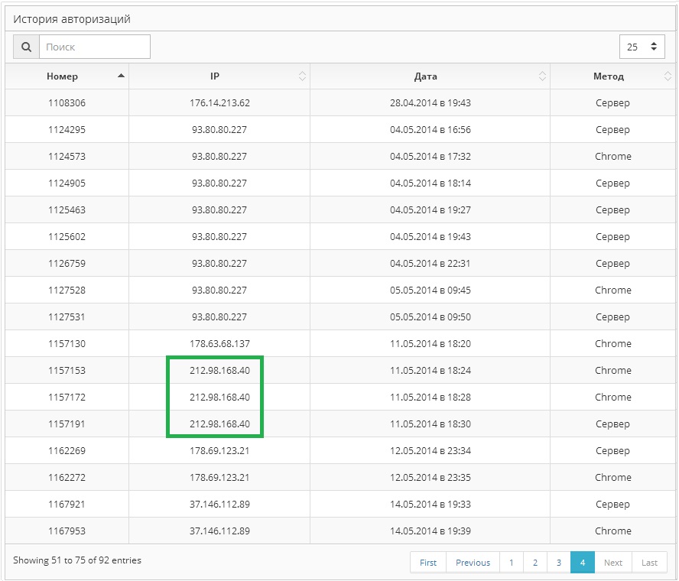Select entry number 1157130

[67, 344]
